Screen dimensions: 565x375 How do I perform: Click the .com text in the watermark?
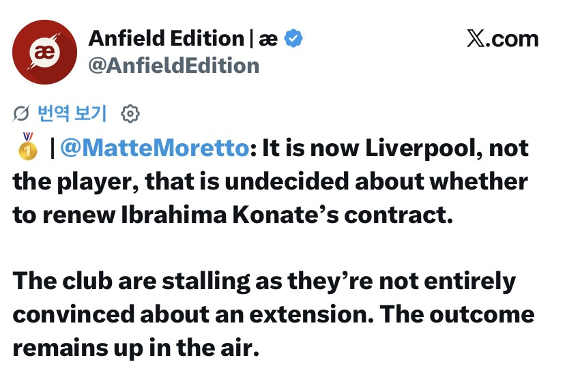tap(512, 39)
